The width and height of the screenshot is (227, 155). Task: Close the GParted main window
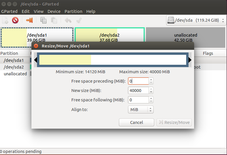pyautogui.click(x=4, y=4)
